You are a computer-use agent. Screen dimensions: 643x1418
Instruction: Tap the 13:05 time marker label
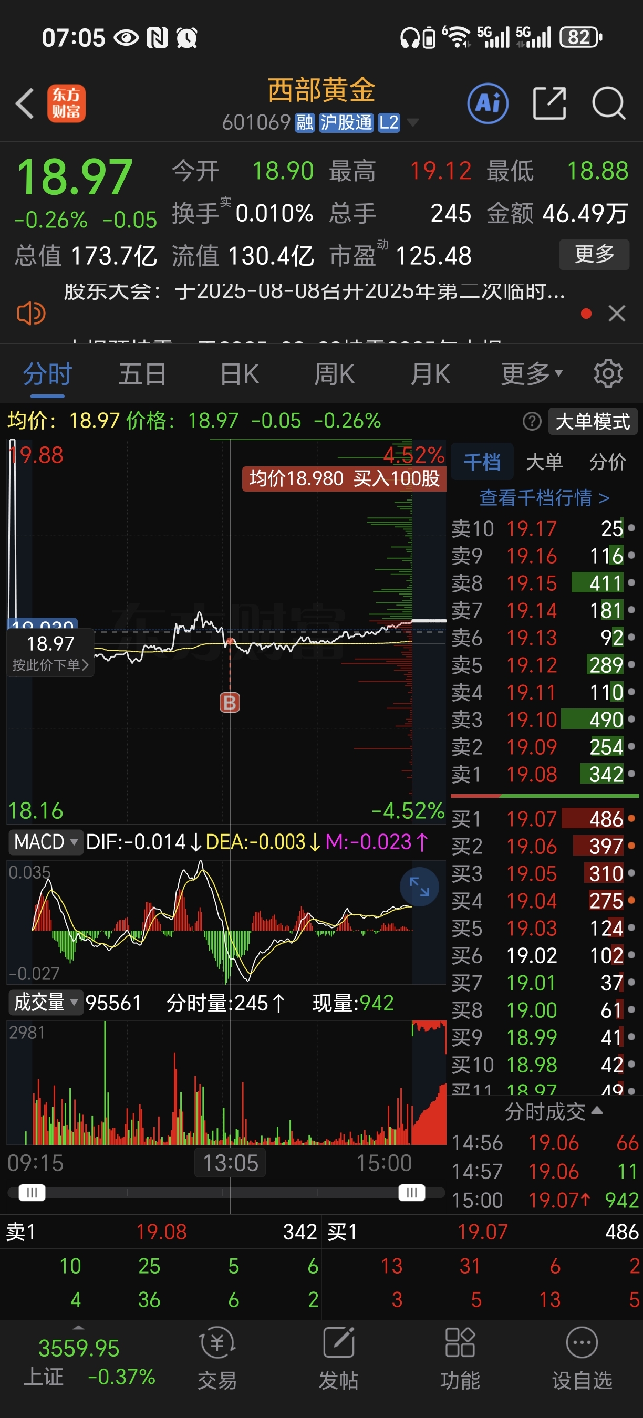[230, 1163]
